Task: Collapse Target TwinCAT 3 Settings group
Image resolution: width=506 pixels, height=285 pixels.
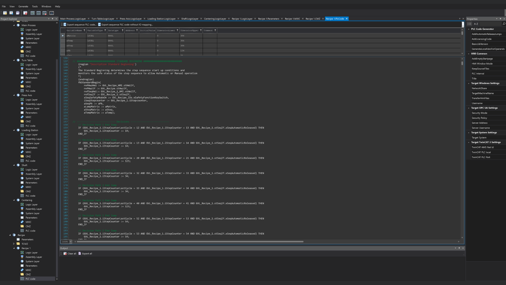Action: (x=469, y=142)
